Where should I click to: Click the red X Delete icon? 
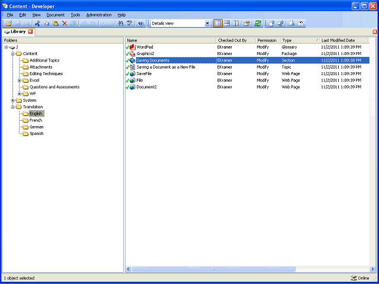(65, 24)
